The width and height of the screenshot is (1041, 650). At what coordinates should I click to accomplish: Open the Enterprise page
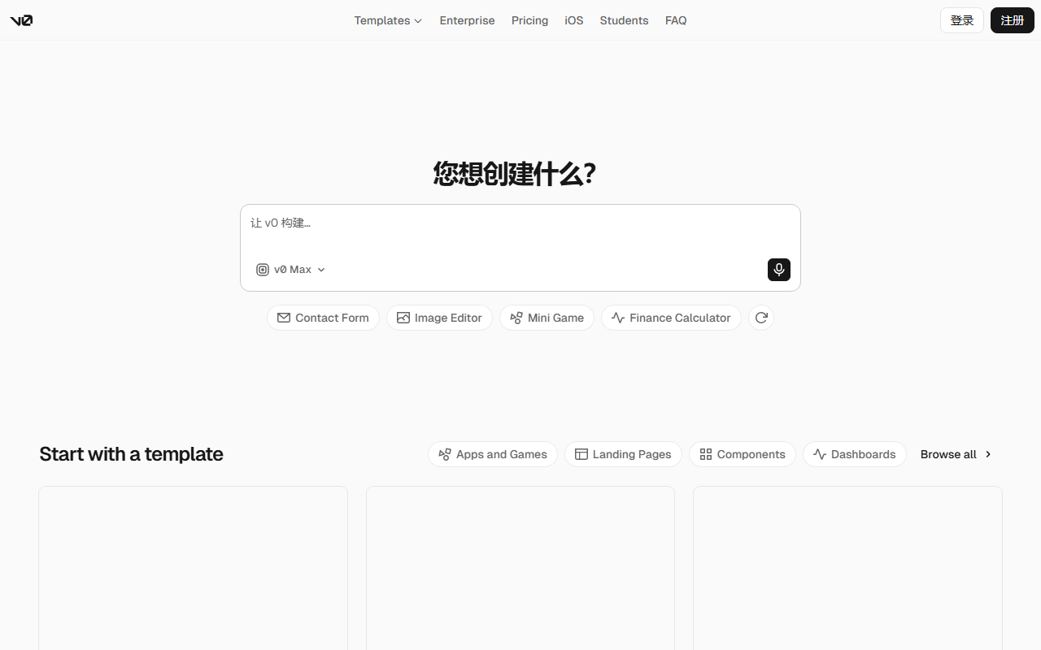click(x=467, y=20)
